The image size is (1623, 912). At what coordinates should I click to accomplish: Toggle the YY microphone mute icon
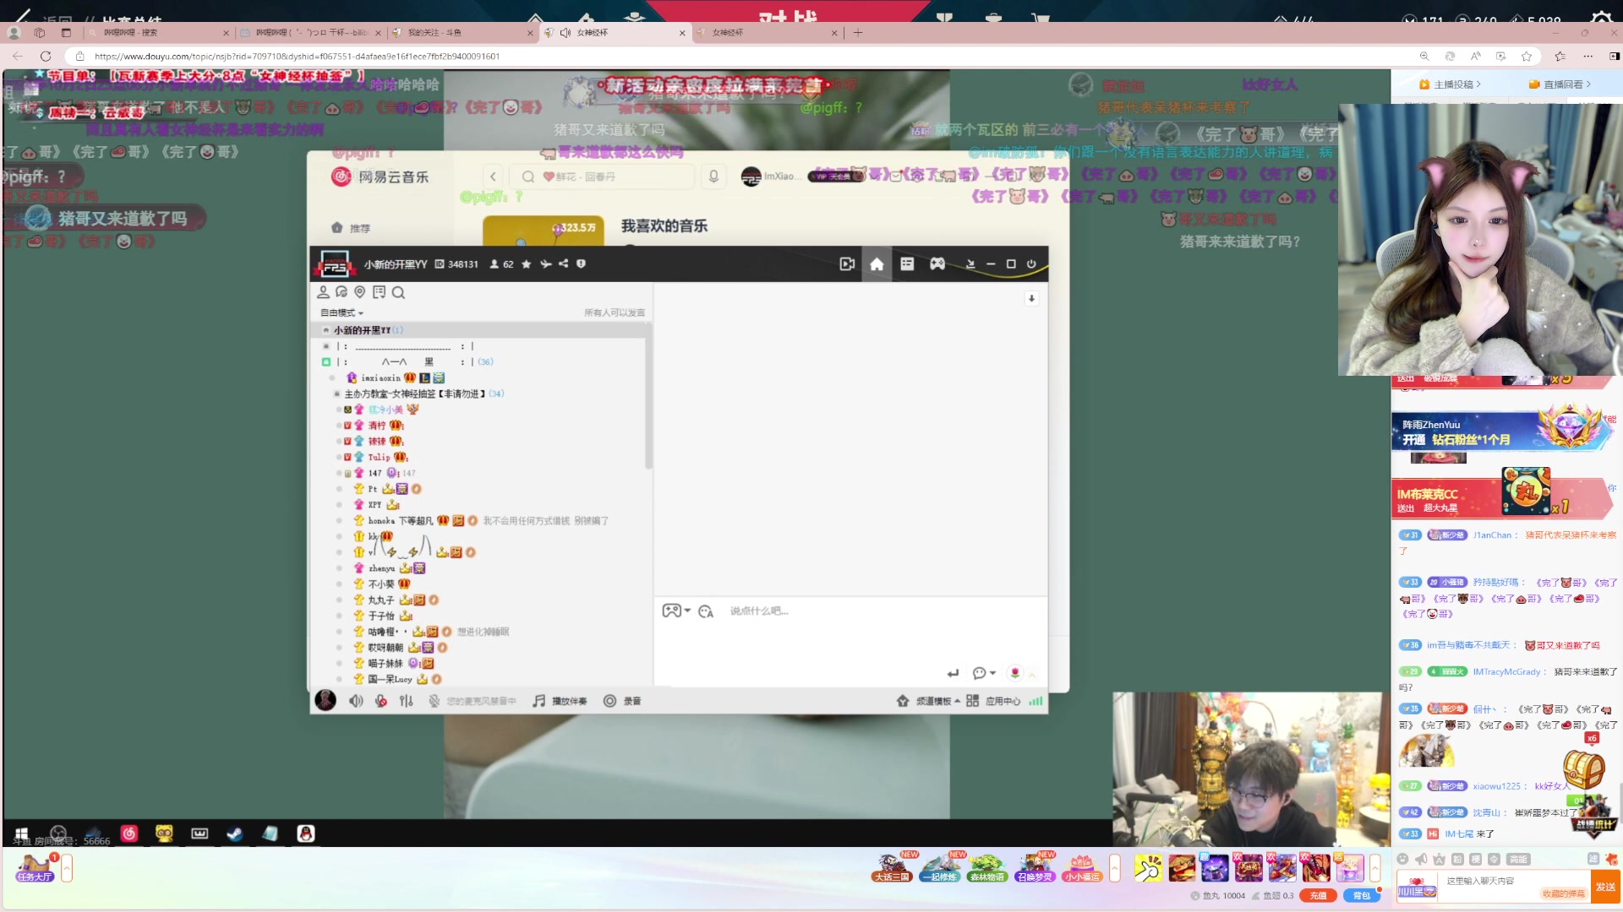[x=381, y=701]
